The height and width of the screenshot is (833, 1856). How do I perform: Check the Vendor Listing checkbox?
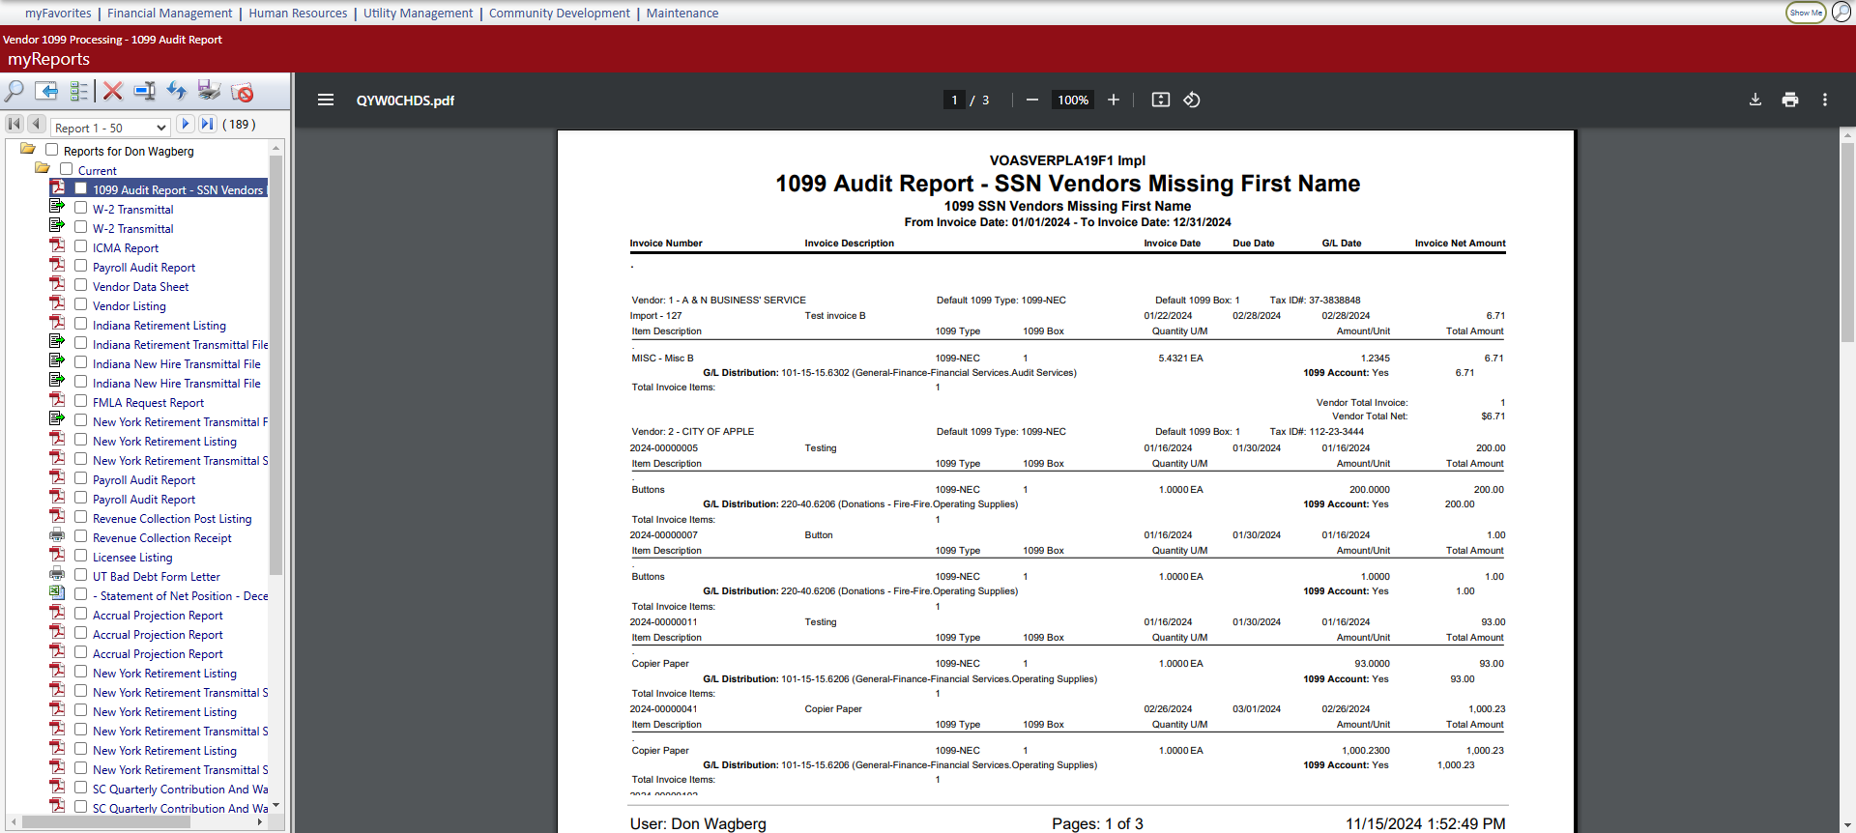[x=81, y=304]
